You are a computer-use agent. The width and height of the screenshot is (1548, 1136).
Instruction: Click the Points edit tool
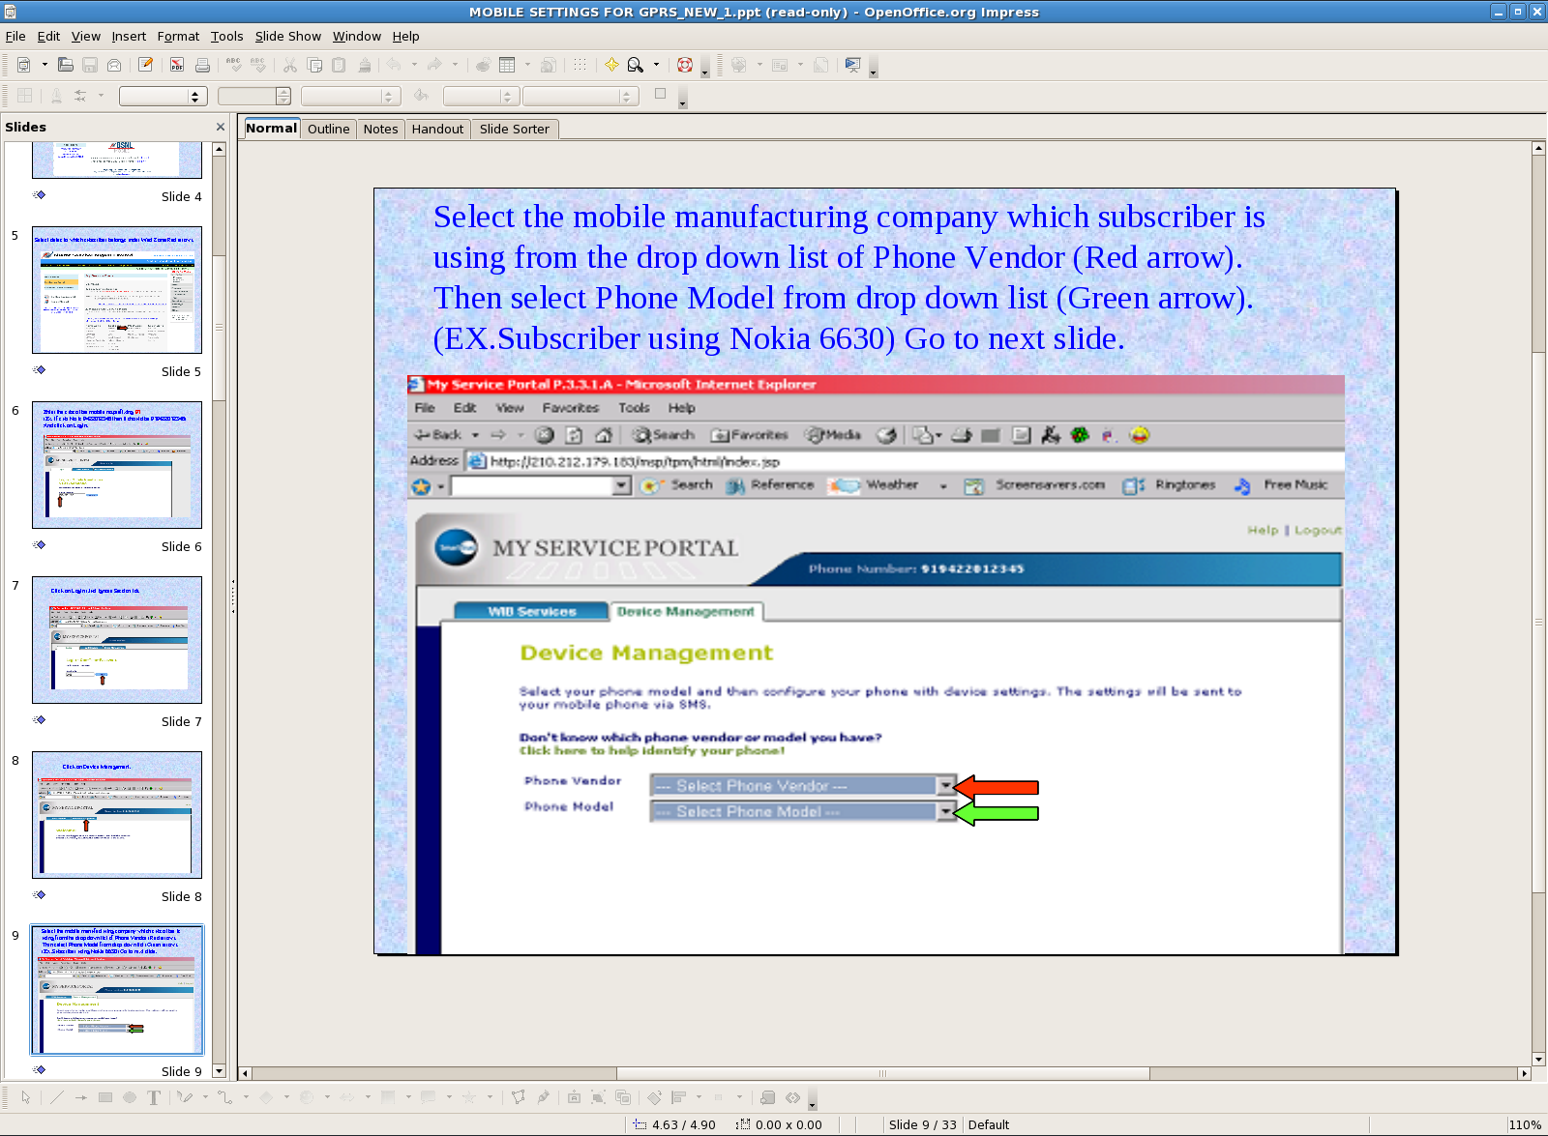519,1097
